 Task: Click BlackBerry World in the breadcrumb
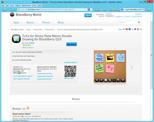tap(17, 29)
